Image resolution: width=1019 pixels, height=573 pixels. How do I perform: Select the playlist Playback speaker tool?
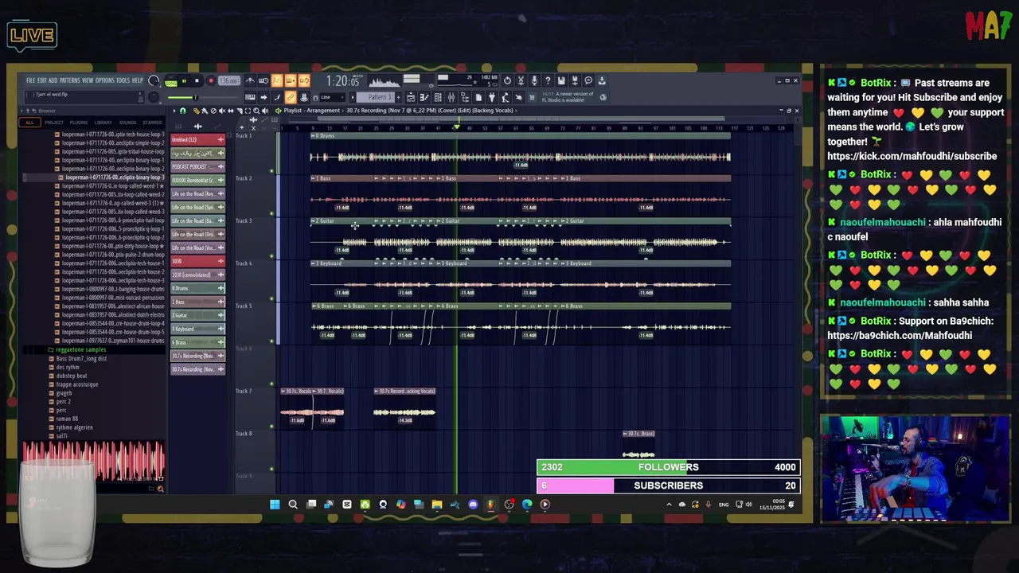point(265,111)
